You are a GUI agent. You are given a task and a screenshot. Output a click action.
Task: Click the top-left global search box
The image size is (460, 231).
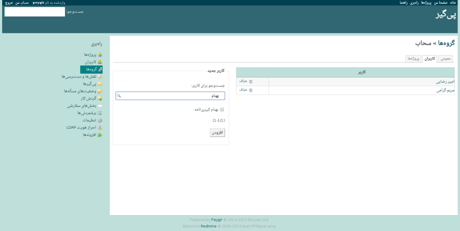point(35,12)
